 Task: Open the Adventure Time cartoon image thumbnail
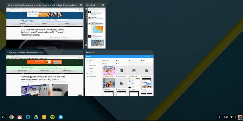[109, 70]
